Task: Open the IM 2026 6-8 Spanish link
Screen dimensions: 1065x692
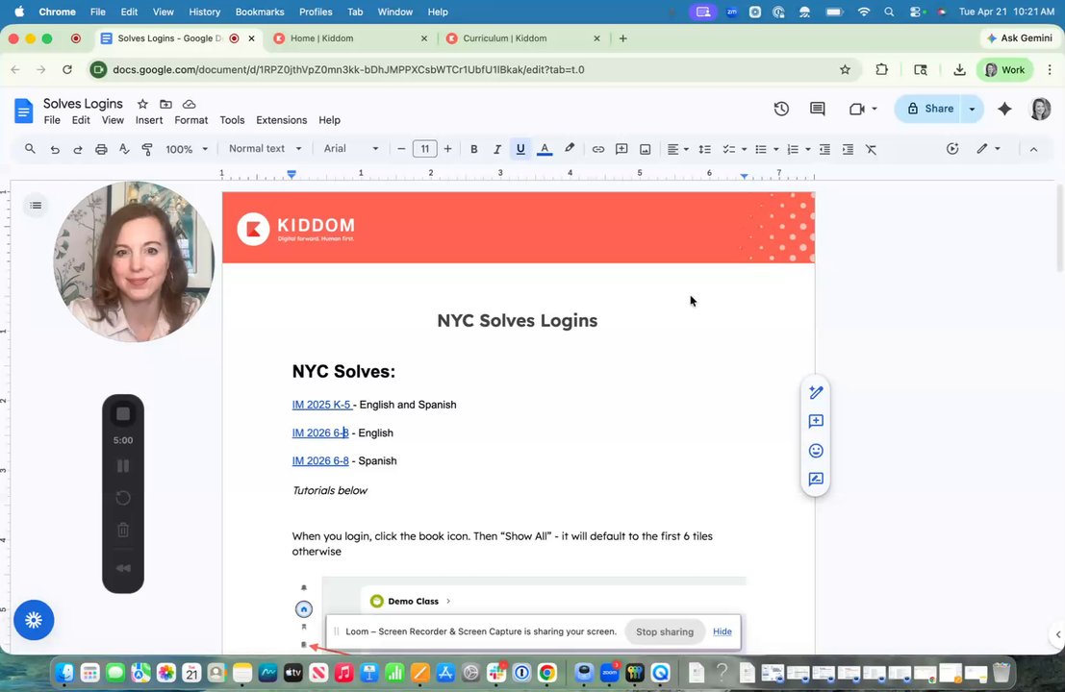Action: (320, 460)
